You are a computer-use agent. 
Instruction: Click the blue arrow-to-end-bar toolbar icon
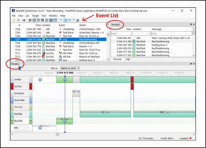point(74,20)
